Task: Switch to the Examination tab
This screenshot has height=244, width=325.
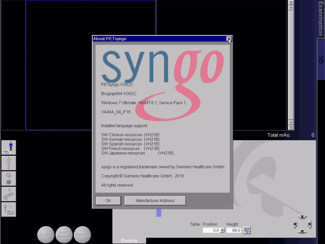Action: [x=321, y=18]
